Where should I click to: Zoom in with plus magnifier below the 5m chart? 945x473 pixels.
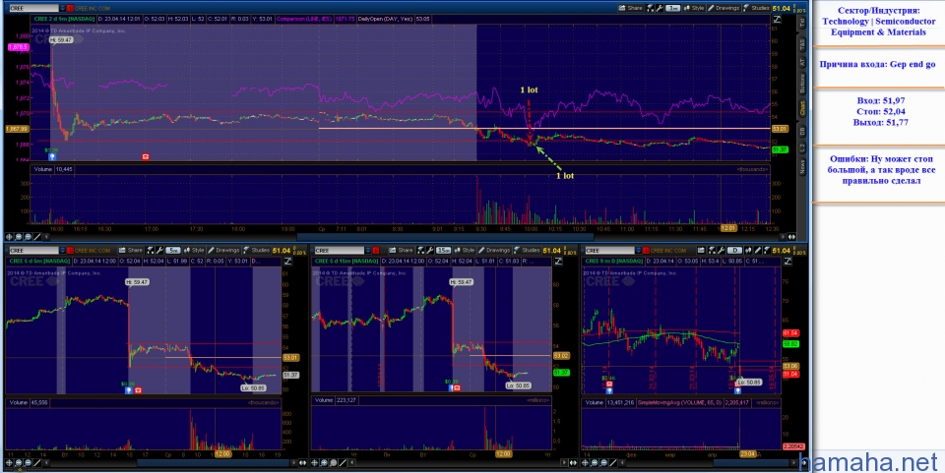coord(19,463)
